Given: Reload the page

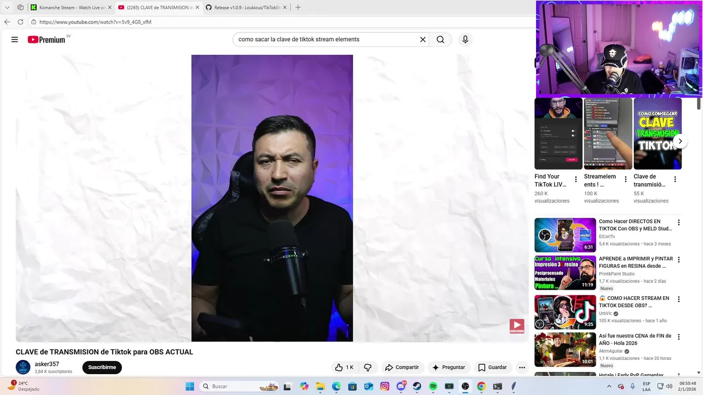Looking at the screenshot, I should coord(20,22).
